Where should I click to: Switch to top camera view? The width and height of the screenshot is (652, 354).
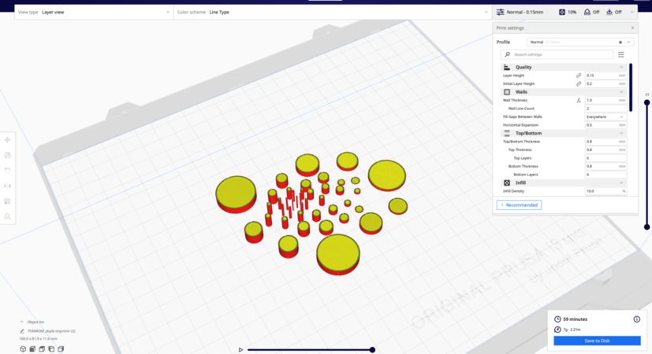tap(42, 349)
